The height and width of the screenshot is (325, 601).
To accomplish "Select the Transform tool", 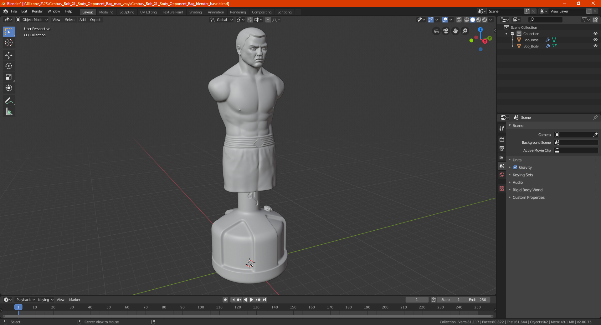I will tap(9, 88).
